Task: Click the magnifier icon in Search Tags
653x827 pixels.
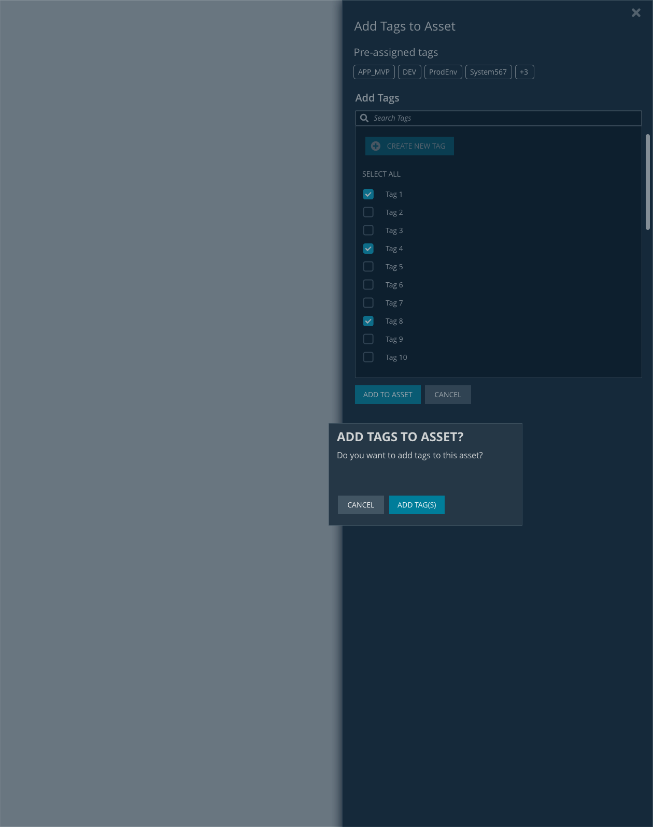Action: [364, 118]
